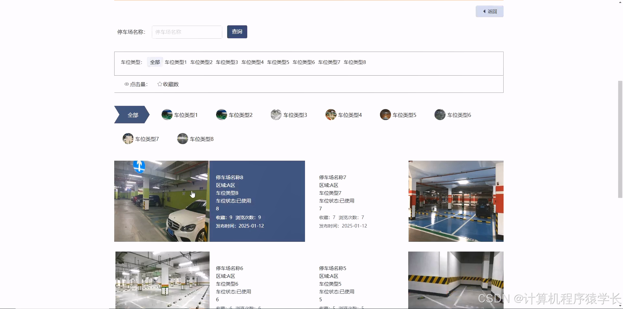The image size is (623, 309).
Task: Sort by 点击量 eye icon
Action: [127, 84]
